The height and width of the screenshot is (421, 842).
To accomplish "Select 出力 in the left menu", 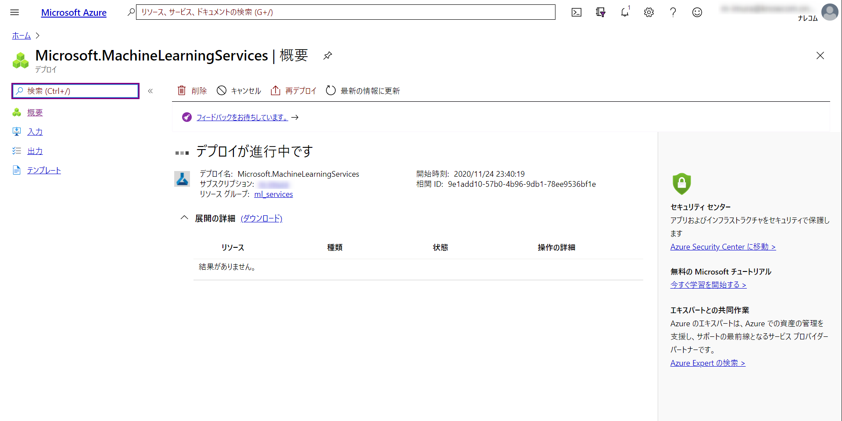I will [x=35, y=151].
